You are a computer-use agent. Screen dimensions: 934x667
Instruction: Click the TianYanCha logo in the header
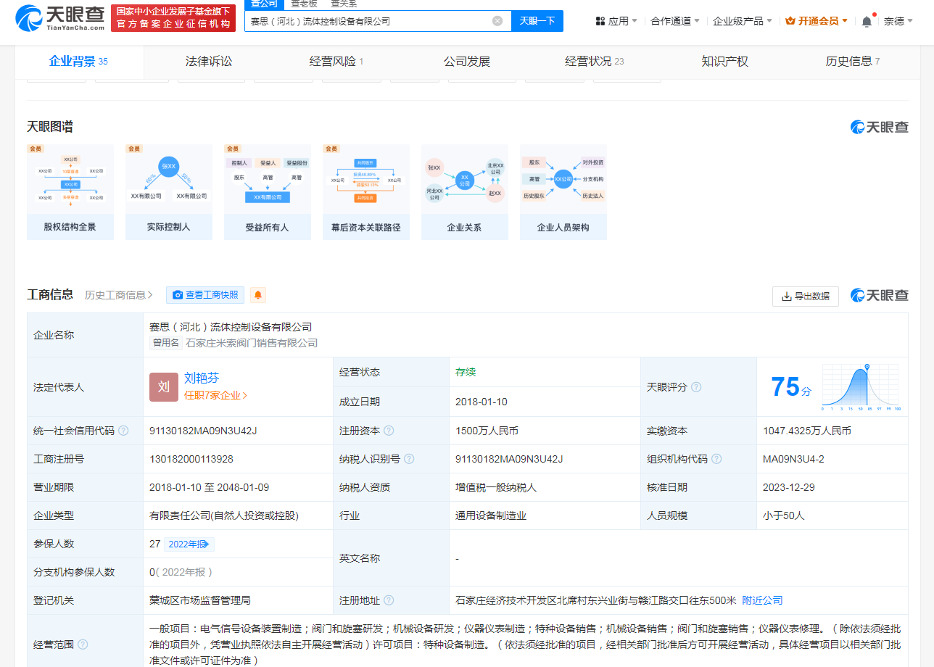click(60, 17)
